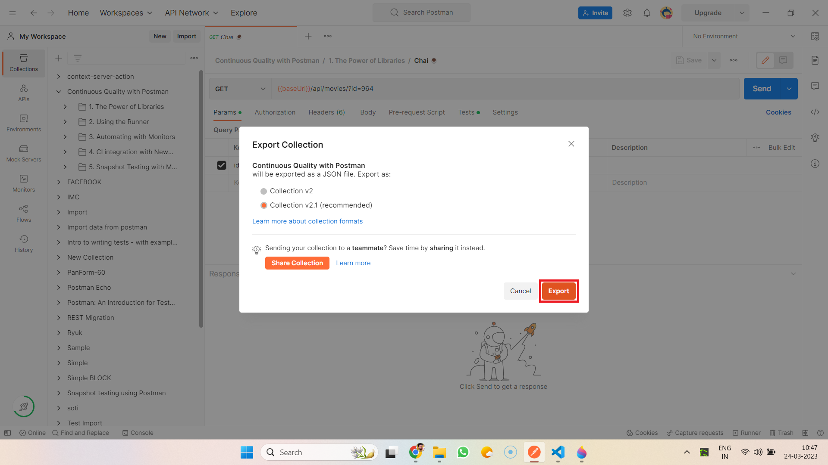Screen dimensions: 828x465
Task: Click the user avatar icon
Action: (666, 13)
